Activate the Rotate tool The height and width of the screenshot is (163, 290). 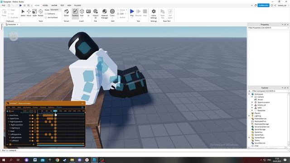point(40,13)
